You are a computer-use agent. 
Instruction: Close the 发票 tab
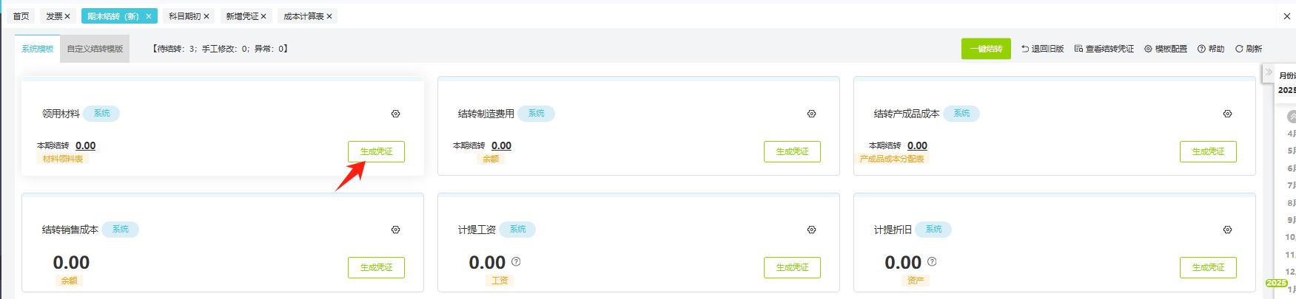67,16
